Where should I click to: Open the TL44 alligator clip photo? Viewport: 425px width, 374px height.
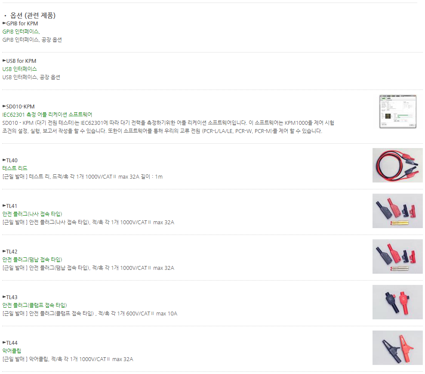point(397,347)
